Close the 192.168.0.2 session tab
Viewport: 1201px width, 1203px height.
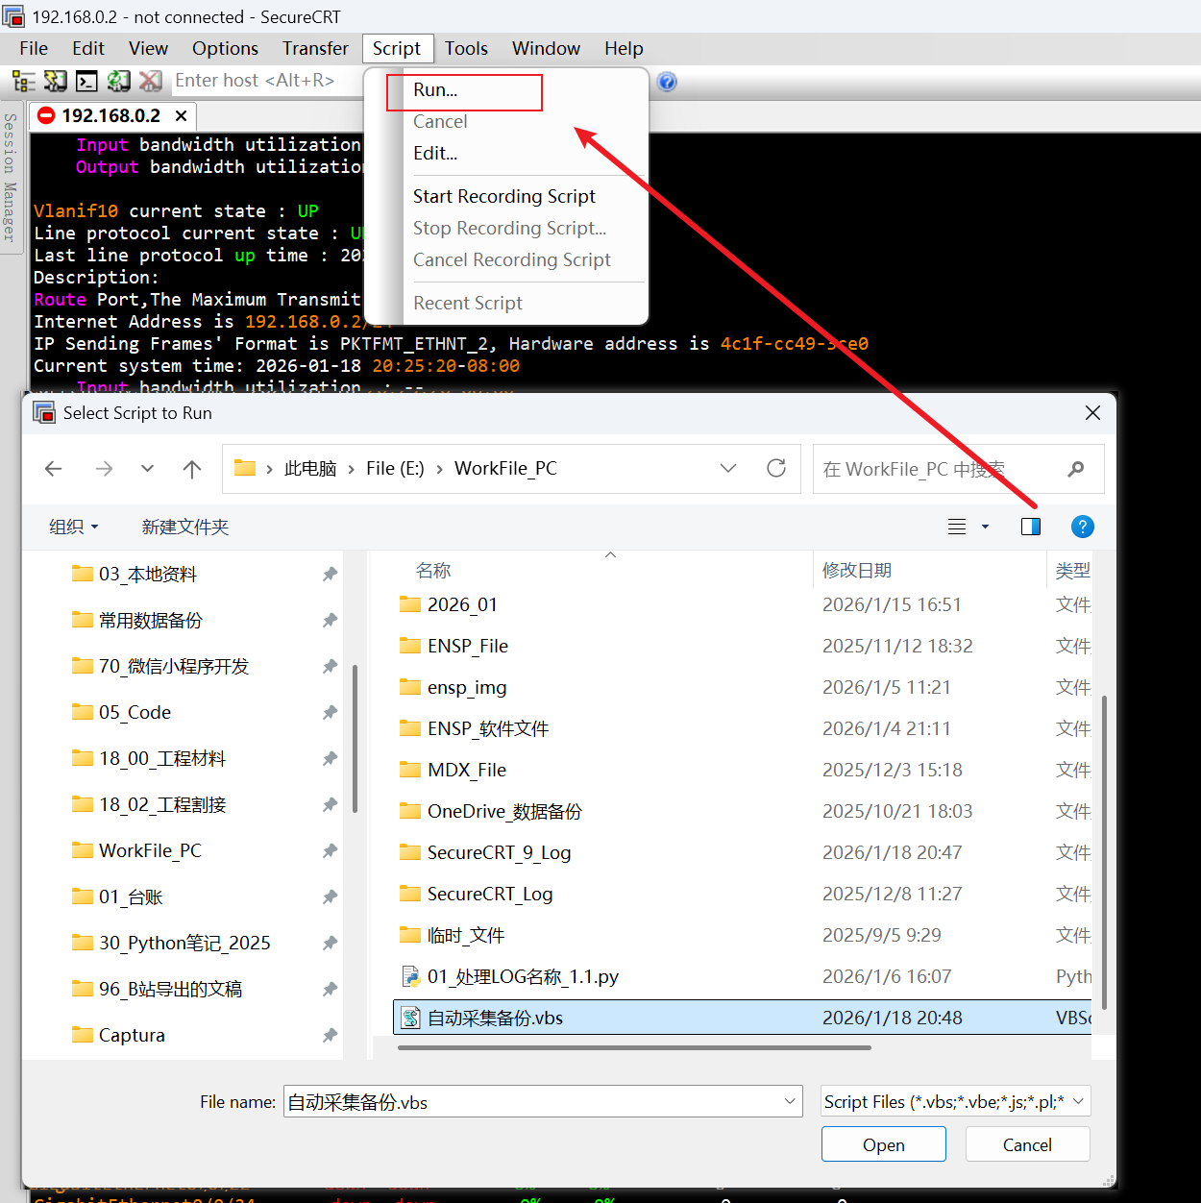pyautogui.click(x=181, y=115)
